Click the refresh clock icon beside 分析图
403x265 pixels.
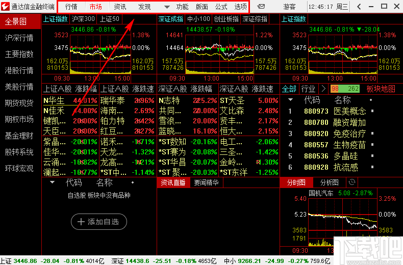(x=352, y=182)
